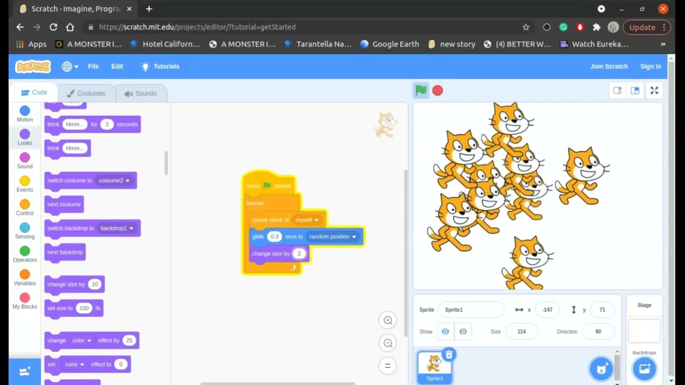The height and width of the screenshot is (385, 685).
Task: Select the Operators block category
Action: pos(25,254)
